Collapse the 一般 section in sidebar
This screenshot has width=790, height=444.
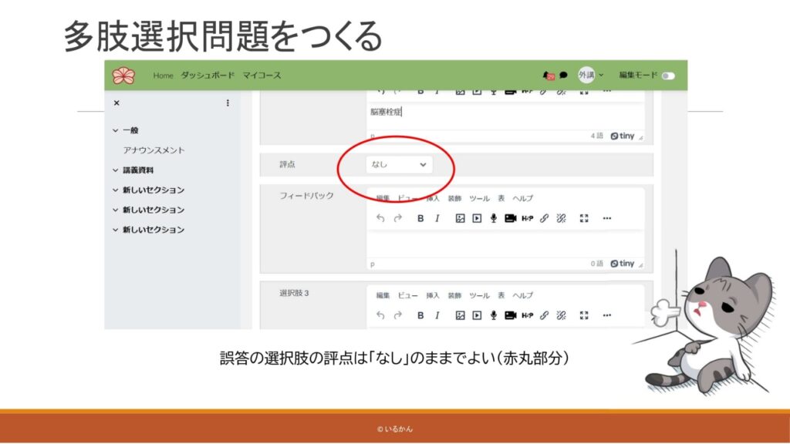116,131
